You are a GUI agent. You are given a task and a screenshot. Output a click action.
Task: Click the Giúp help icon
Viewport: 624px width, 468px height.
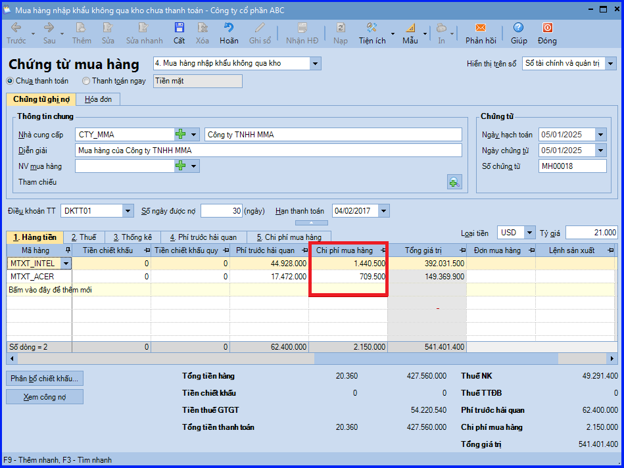(x=518, y=28)
